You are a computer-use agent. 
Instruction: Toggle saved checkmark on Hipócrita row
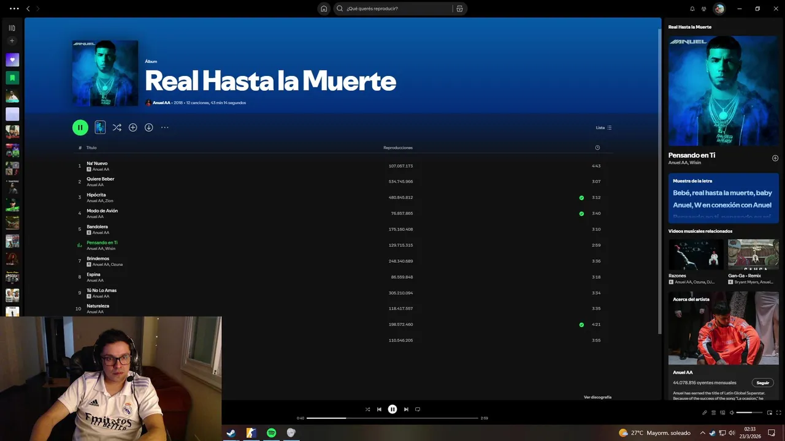tap(581, 198)
